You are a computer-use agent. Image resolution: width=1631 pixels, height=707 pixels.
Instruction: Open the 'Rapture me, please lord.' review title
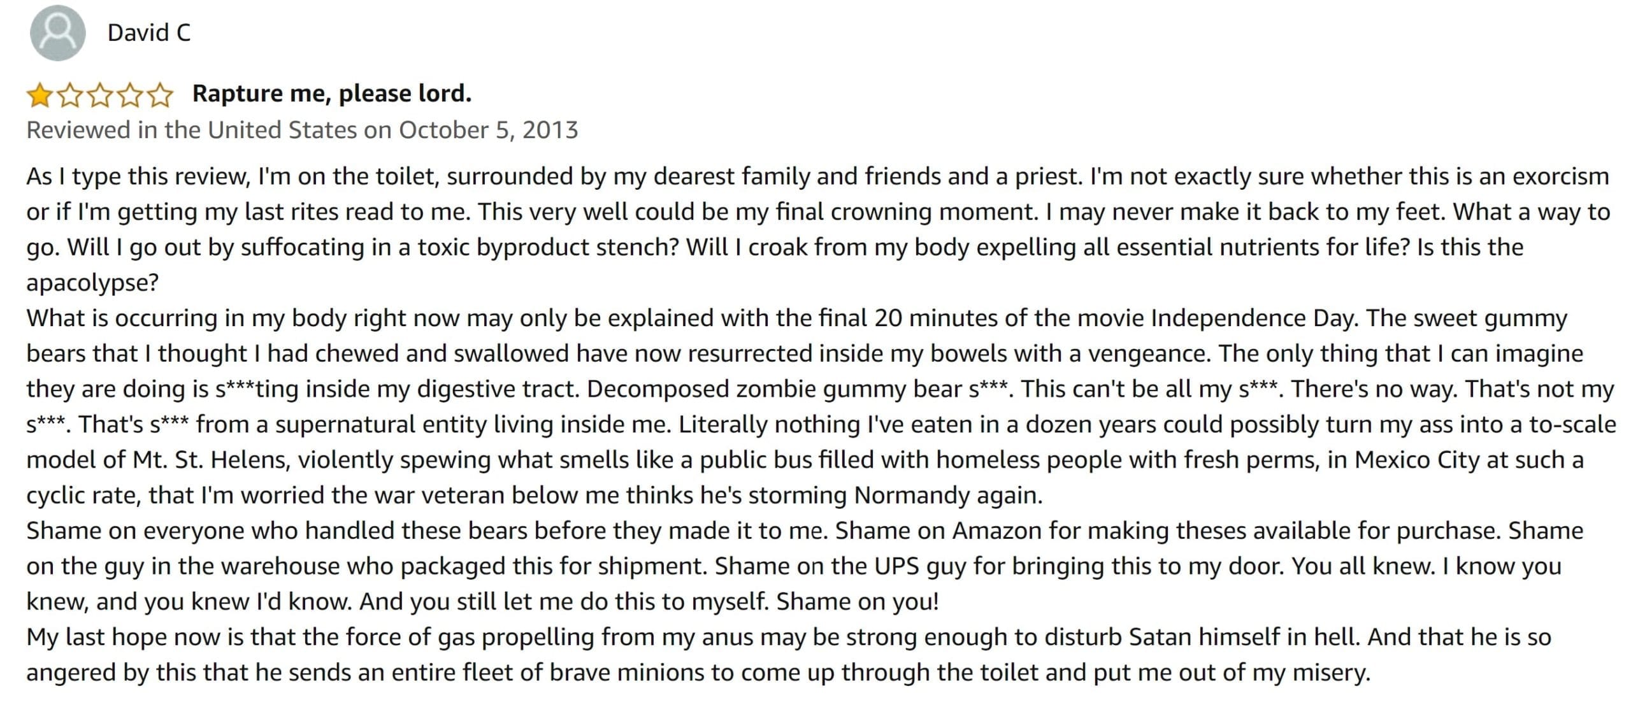coord(332,94)
